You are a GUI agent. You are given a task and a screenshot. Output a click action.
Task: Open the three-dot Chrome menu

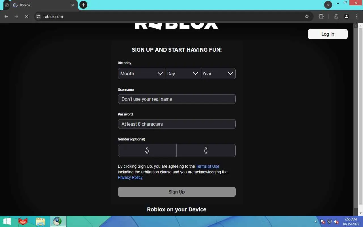pyautogui.click(x=357, y=16)
